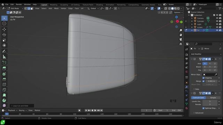The width and height of the screenshot is (223, 125).
Task: Select the Simple subdivision type
Action: pyautogui.click(x=213, y=98)
